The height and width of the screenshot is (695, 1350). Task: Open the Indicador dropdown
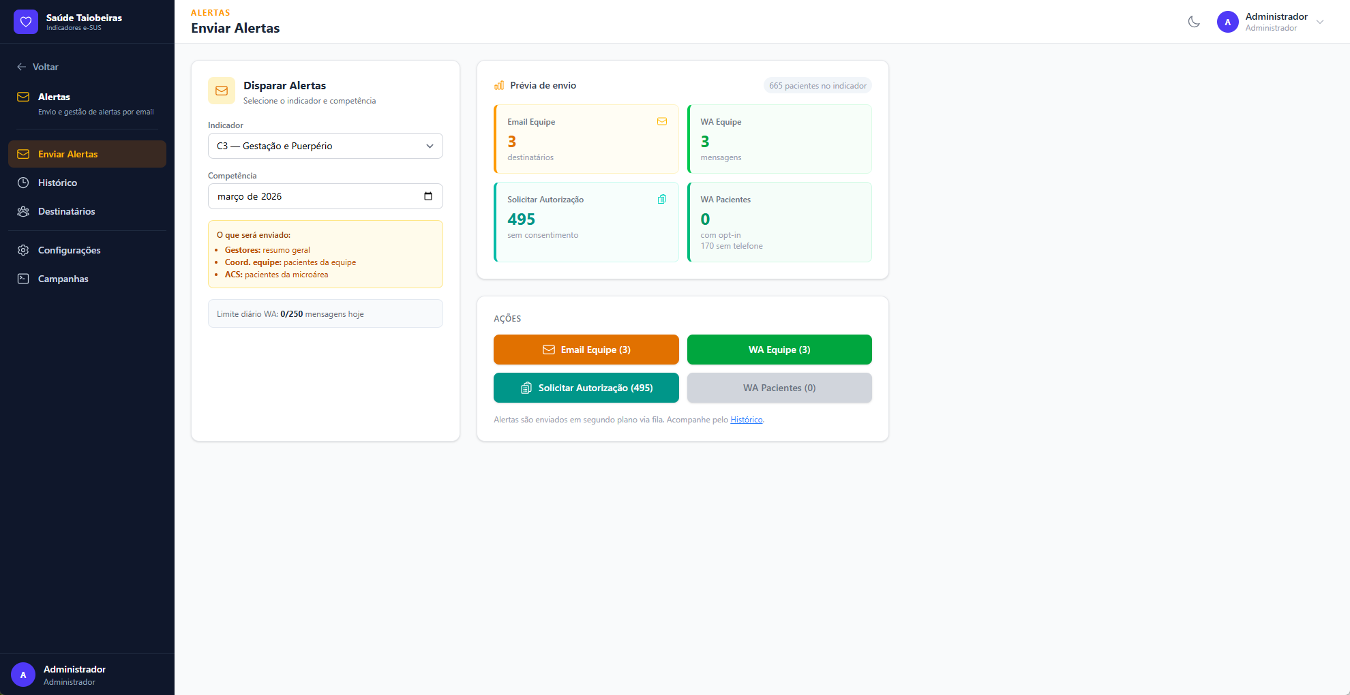coord(325,146)
